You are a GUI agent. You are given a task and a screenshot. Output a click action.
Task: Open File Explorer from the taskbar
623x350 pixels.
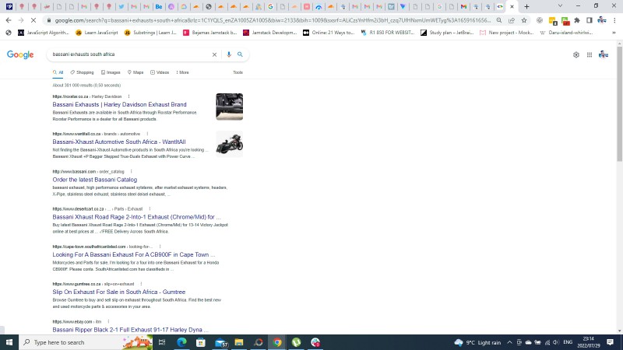pyautogui.click(x=239, y=342)
